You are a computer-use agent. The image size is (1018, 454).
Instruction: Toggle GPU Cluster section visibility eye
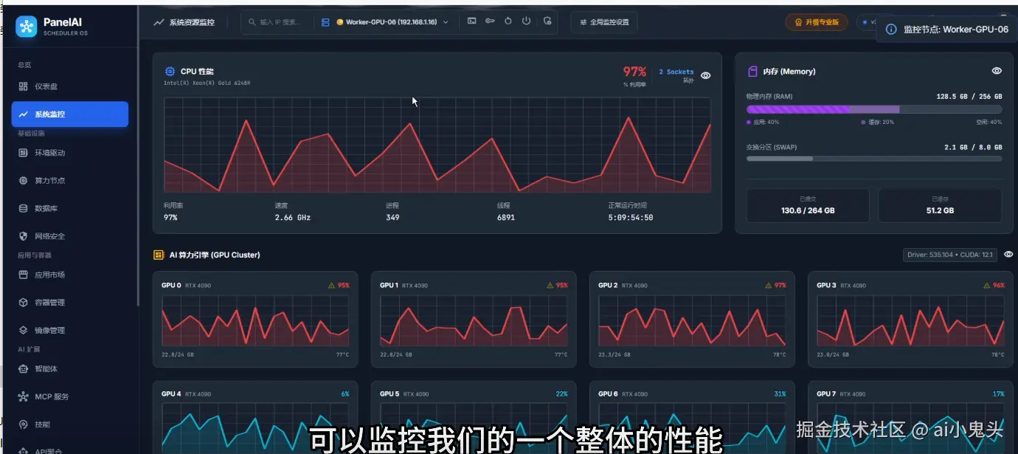(1008, 254)
